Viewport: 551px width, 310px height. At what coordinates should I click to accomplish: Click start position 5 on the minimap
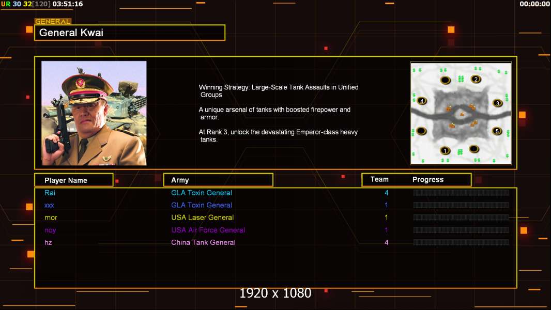(497, 131)
